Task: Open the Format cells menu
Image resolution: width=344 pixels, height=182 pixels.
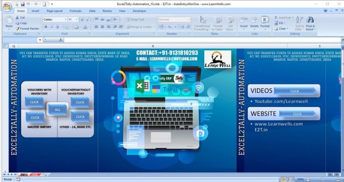Action: click(x=265, y=23)
